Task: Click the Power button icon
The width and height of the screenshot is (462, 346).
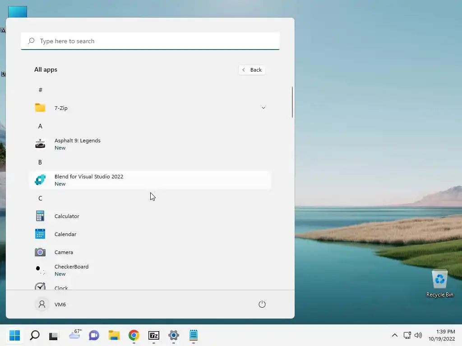Action: [x=262, y=304]
